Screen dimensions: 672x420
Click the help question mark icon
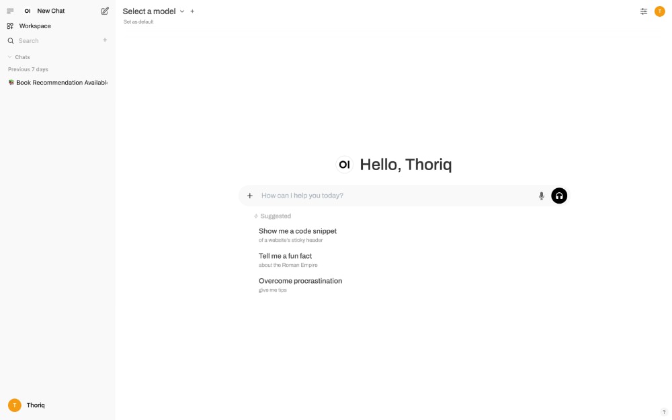(x=664, y=412)
